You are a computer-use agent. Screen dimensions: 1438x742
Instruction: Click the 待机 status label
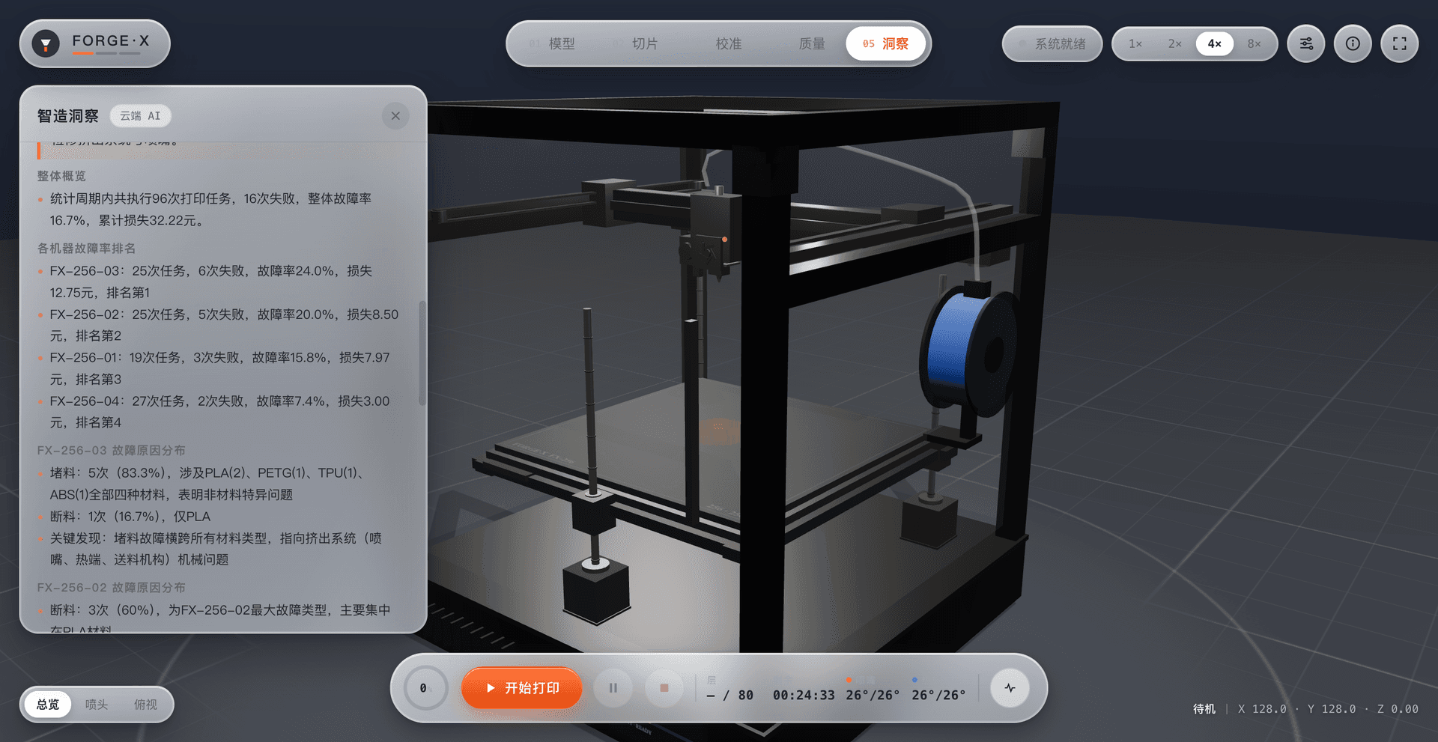click(1204, 709)
